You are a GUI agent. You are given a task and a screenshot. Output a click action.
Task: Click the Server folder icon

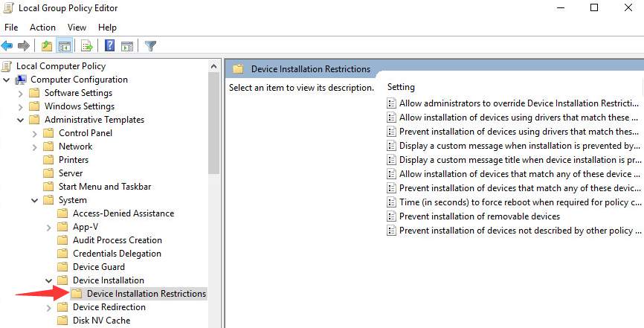tap(48, 173)
